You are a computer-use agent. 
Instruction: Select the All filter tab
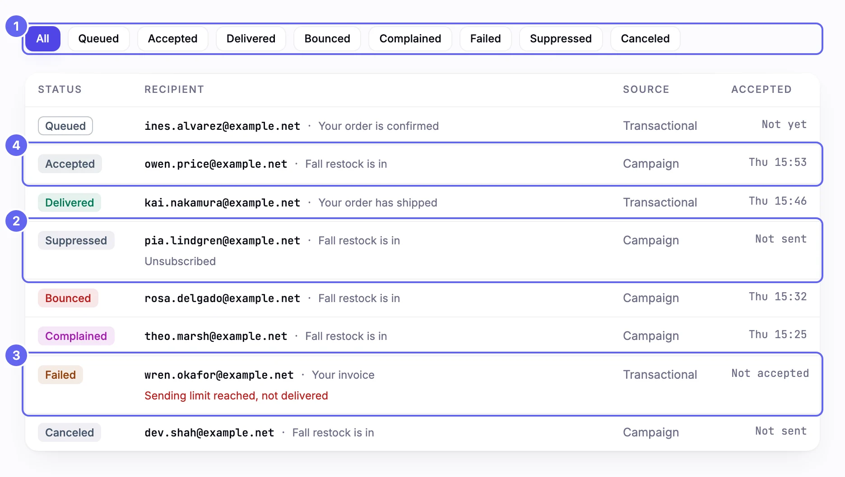tap(42, 39)
